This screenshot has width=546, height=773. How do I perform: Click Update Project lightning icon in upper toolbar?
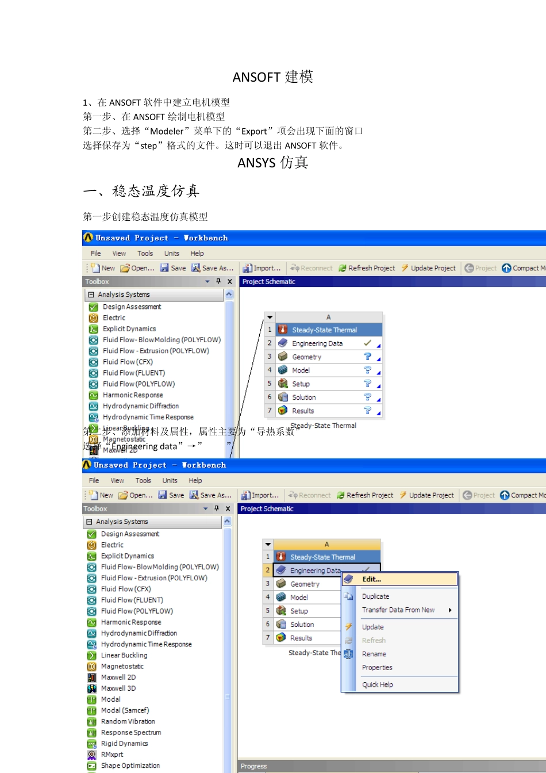[405, 268]
